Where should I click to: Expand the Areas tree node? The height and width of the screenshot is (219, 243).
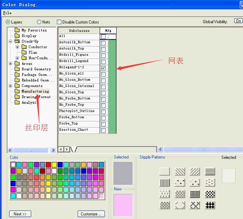tap(10, 64)
